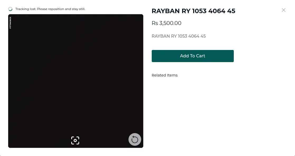
Task: Open the Related Items section
Action: (x=165, y=75)
